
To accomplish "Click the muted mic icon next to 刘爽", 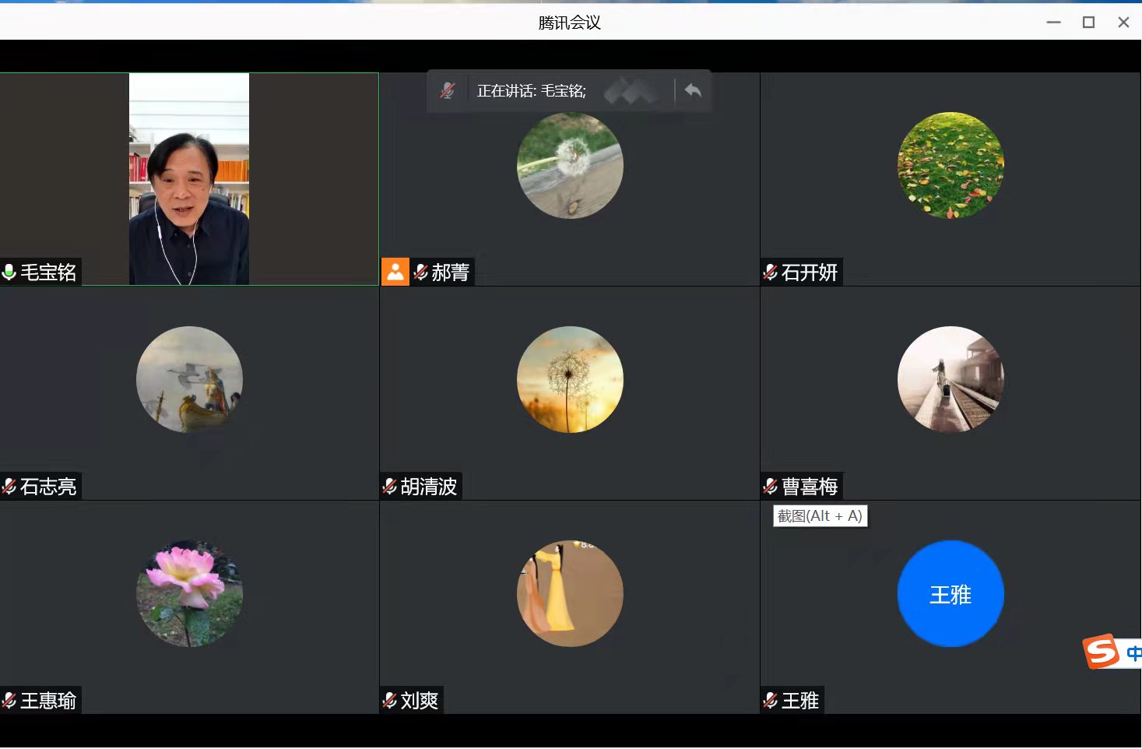I will 390,701.
